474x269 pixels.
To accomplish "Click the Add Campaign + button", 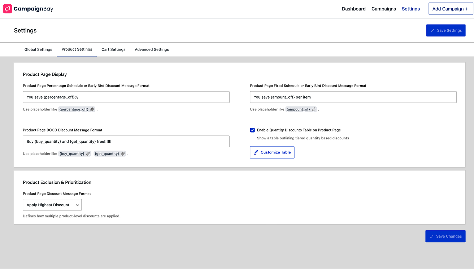I will (451, 9).
